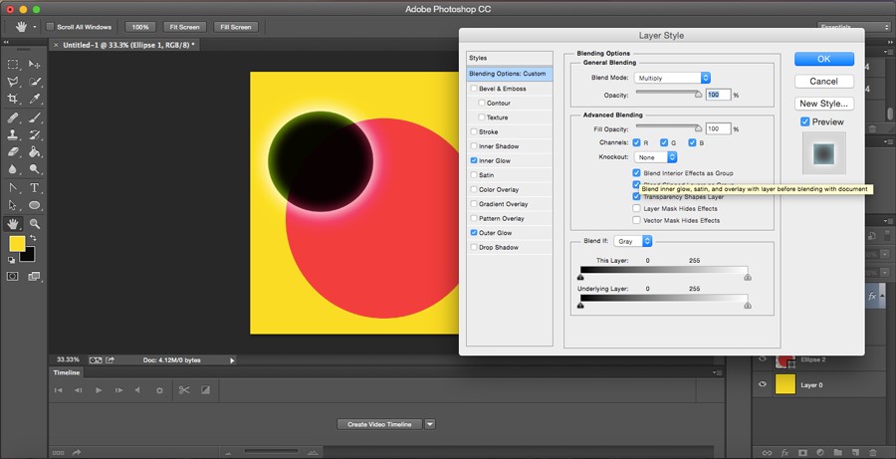The height and width of the screenshot is (459, 896).
Task: Enable the Satin checkbox
Action: pyautogui.click(x=474, y=175)
